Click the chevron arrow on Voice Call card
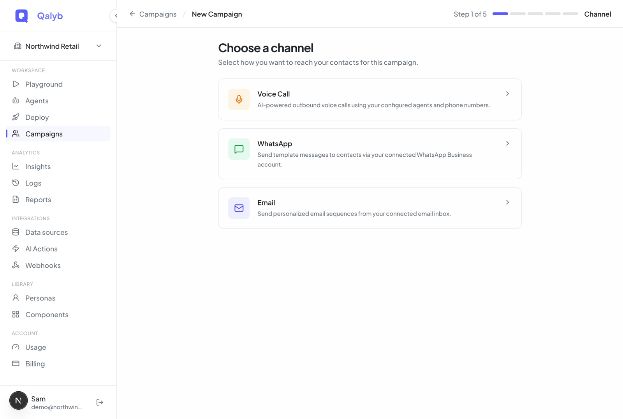The width and height of the screenshot is (623, 419). pos(507,94)
